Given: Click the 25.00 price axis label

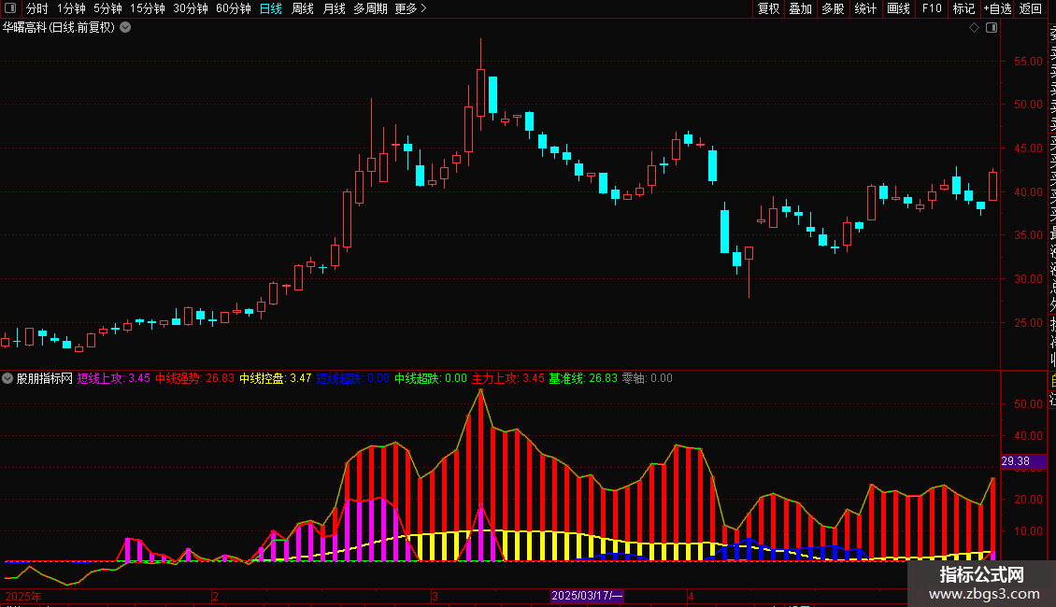Looking at the screenshot, I should [1028, 322].
